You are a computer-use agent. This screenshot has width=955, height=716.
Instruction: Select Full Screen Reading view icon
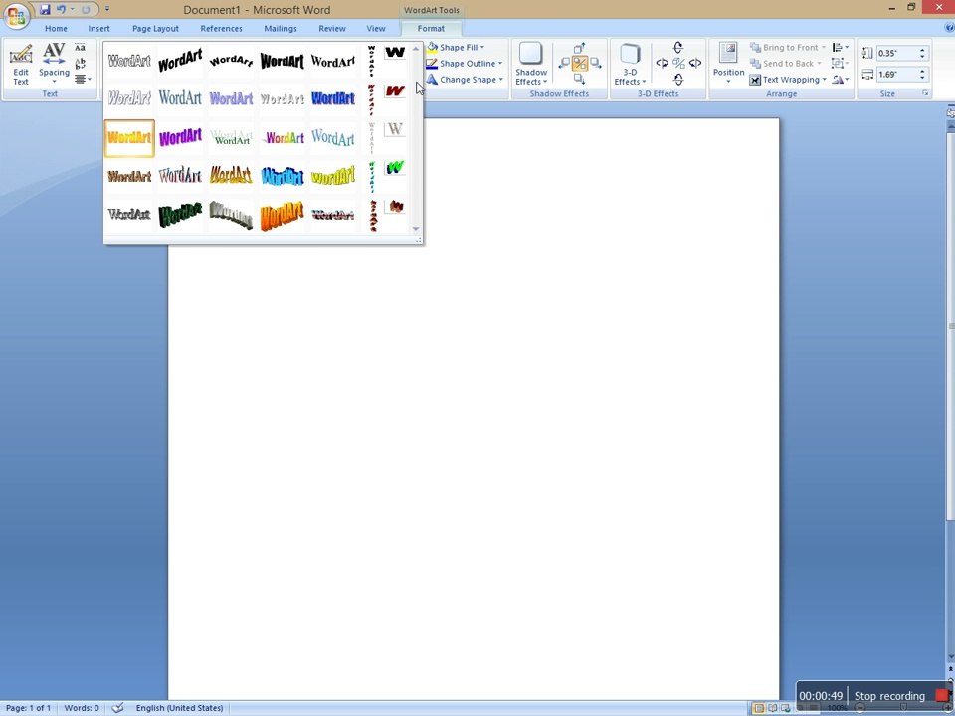tap(772, 708)
